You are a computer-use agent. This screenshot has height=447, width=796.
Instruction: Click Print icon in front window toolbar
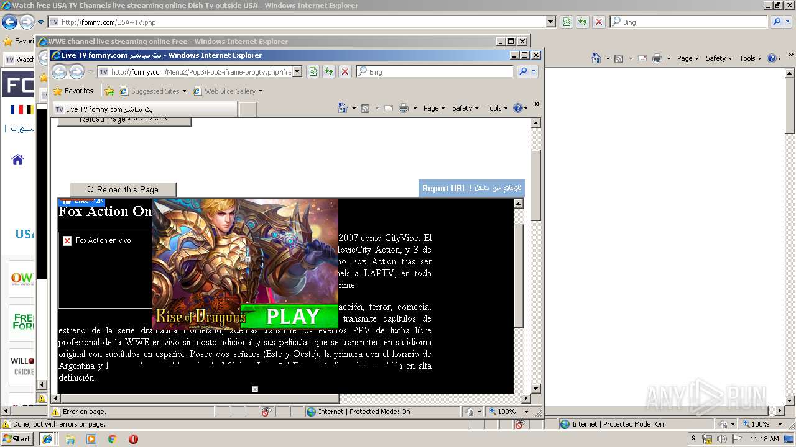coord(404,108)
